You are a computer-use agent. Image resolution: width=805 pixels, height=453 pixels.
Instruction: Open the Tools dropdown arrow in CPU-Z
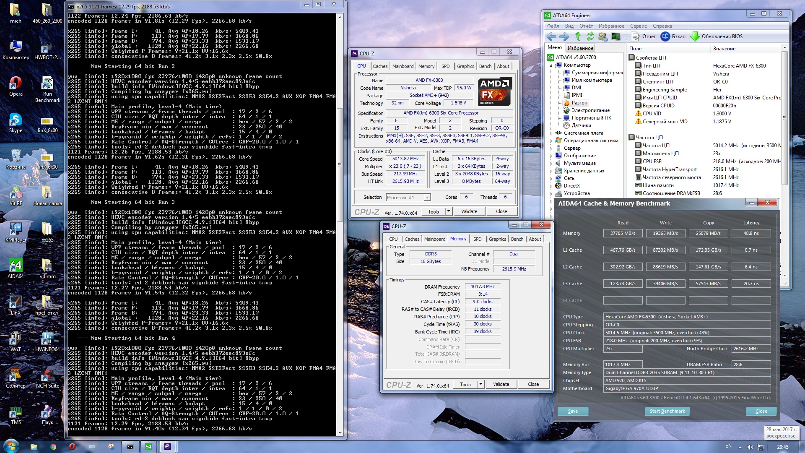[449, 211]
